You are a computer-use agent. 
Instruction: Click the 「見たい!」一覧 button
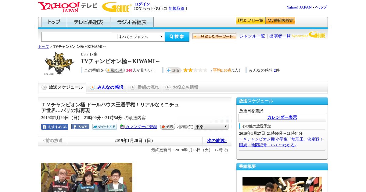pyautogui.click(x=250, y=21)
